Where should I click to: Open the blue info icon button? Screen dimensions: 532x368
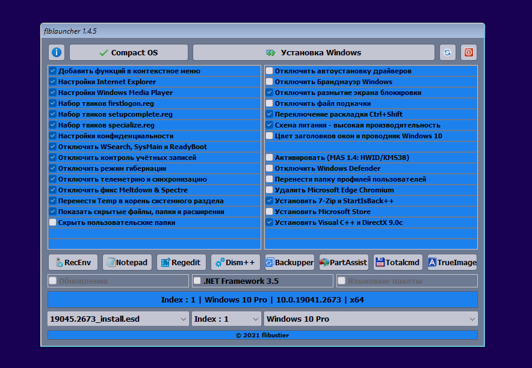coord(57,52)
